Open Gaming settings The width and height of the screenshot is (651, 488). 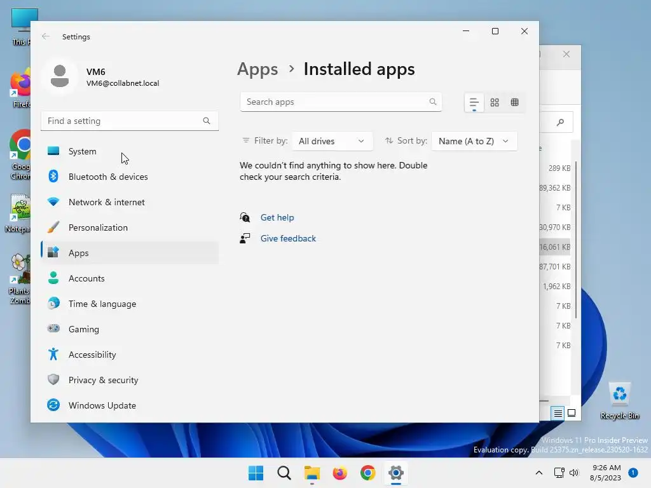point(130,329)
